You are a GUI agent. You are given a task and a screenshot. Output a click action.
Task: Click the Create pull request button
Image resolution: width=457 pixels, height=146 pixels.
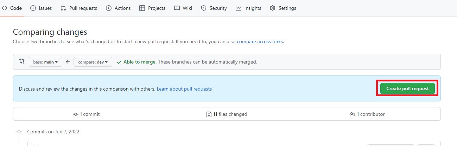click(407, 88)
